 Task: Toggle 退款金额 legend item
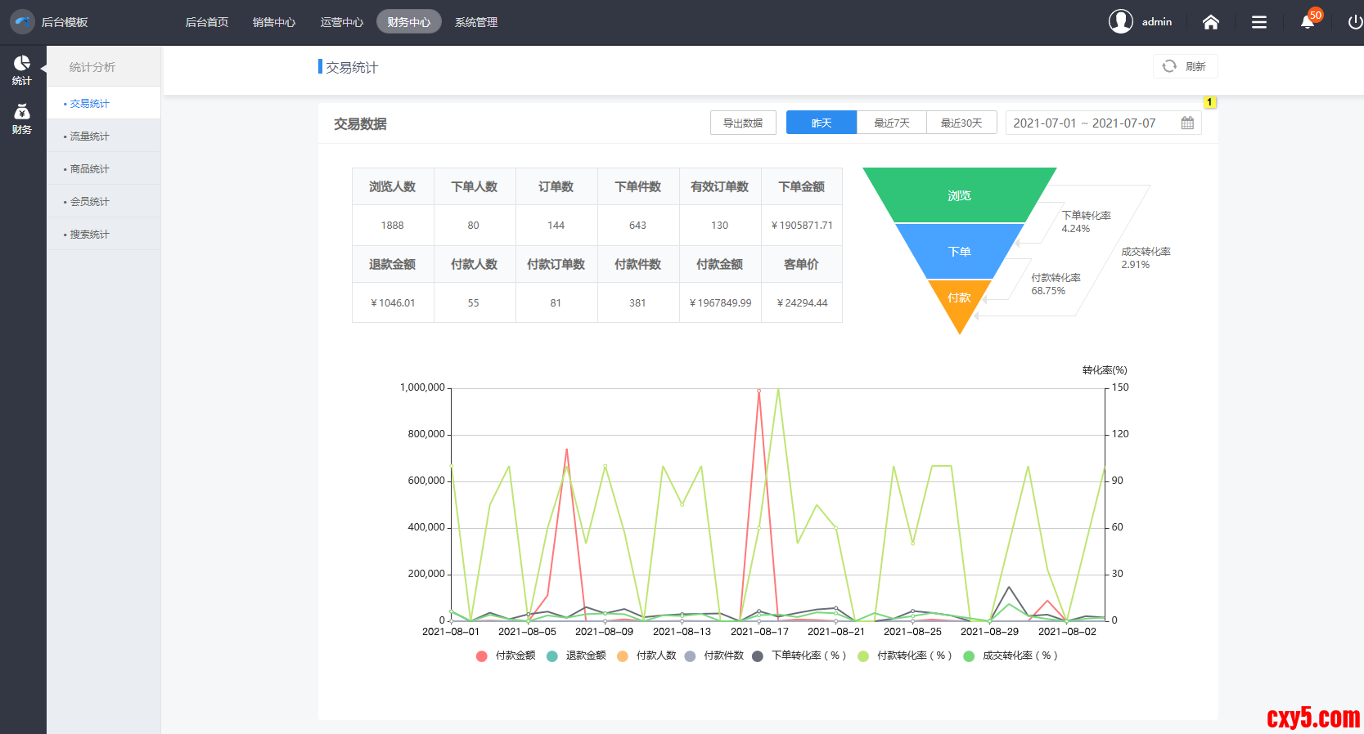pyautogui.click(x=576, y=656)
